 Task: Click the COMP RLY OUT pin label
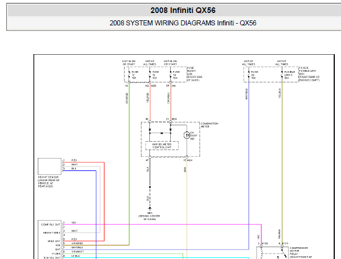point(51,225)
